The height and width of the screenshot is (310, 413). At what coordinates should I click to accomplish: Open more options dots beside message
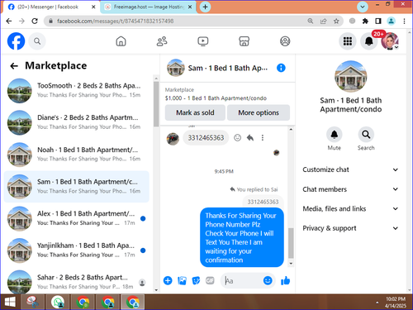pos(263,137)
